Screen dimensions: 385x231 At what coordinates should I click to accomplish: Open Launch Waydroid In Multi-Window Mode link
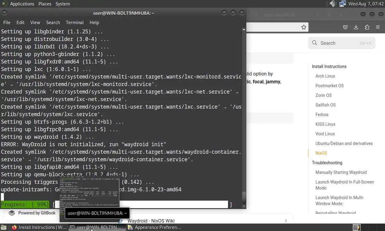[340, 201]
